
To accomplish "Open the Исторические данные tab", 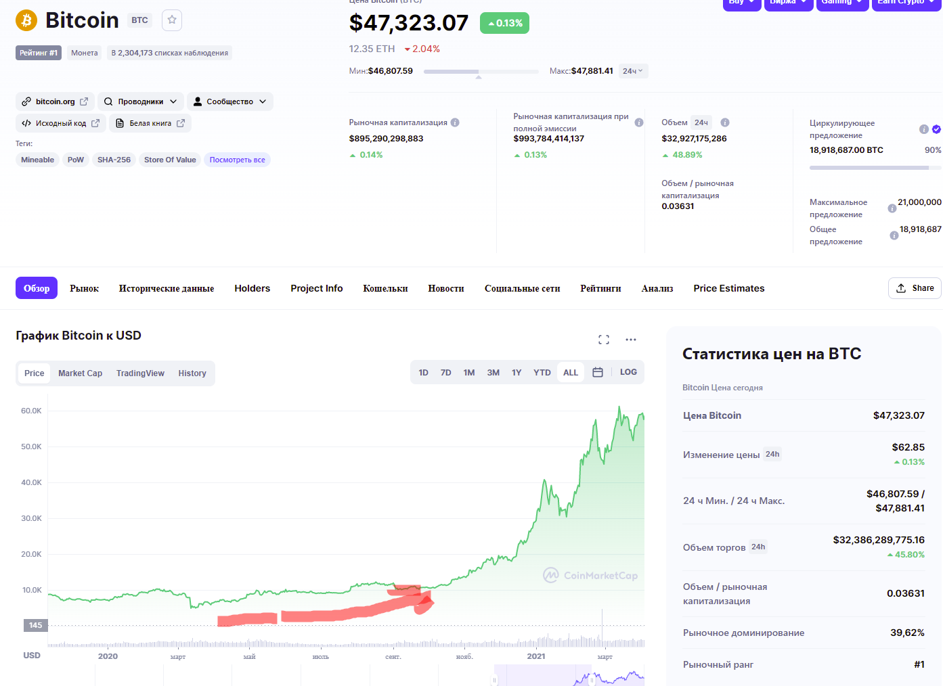I will pyautogui.click(x=167, y=288).
